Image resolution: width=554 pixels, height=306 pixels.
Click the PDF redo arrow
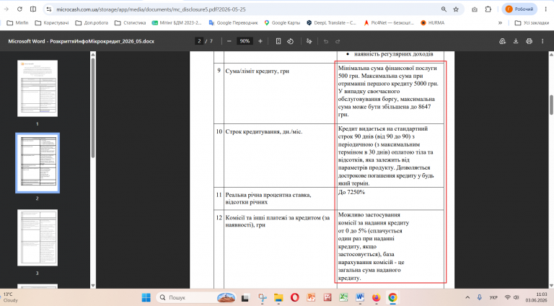click(x=338, y=41)
